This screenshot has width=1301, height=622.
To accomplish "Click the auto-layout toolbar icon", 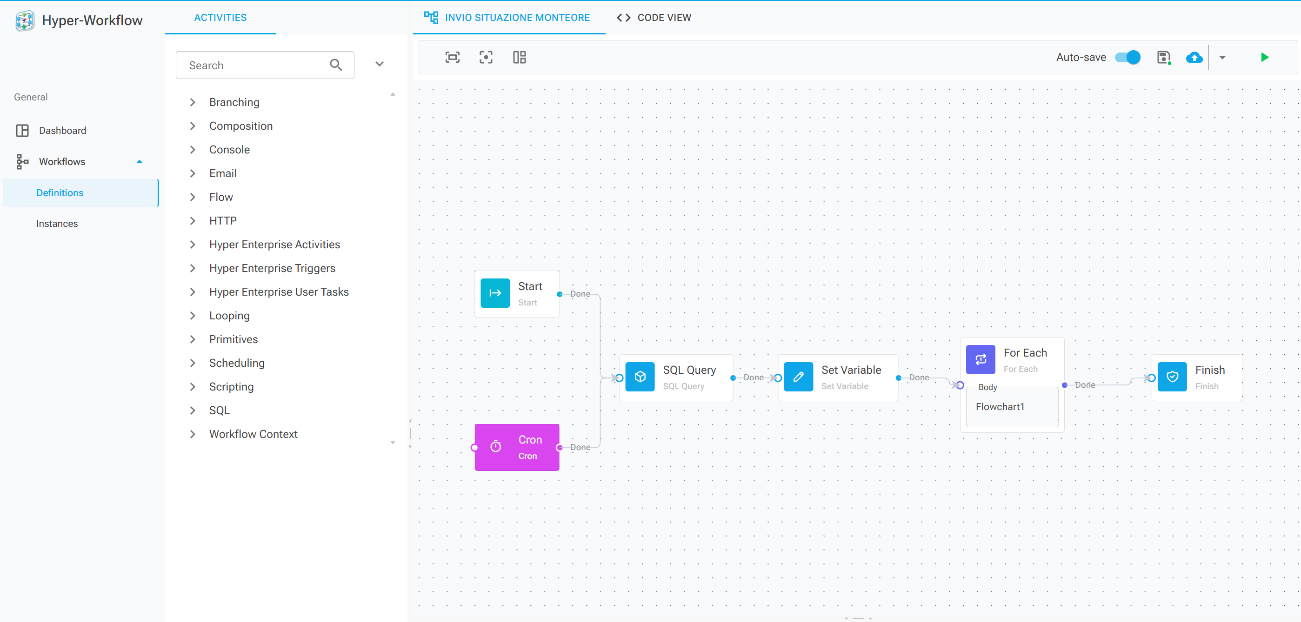I will click(x=519, y=57).
